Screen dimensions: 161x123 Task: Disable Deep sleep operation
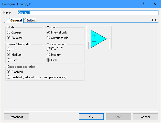9,72
